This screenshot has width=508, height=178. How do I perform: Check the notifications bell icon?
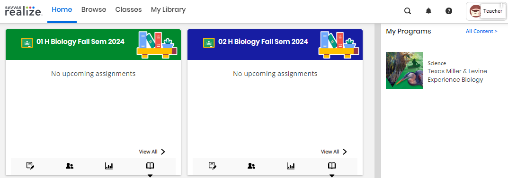(x=428, y=11)
